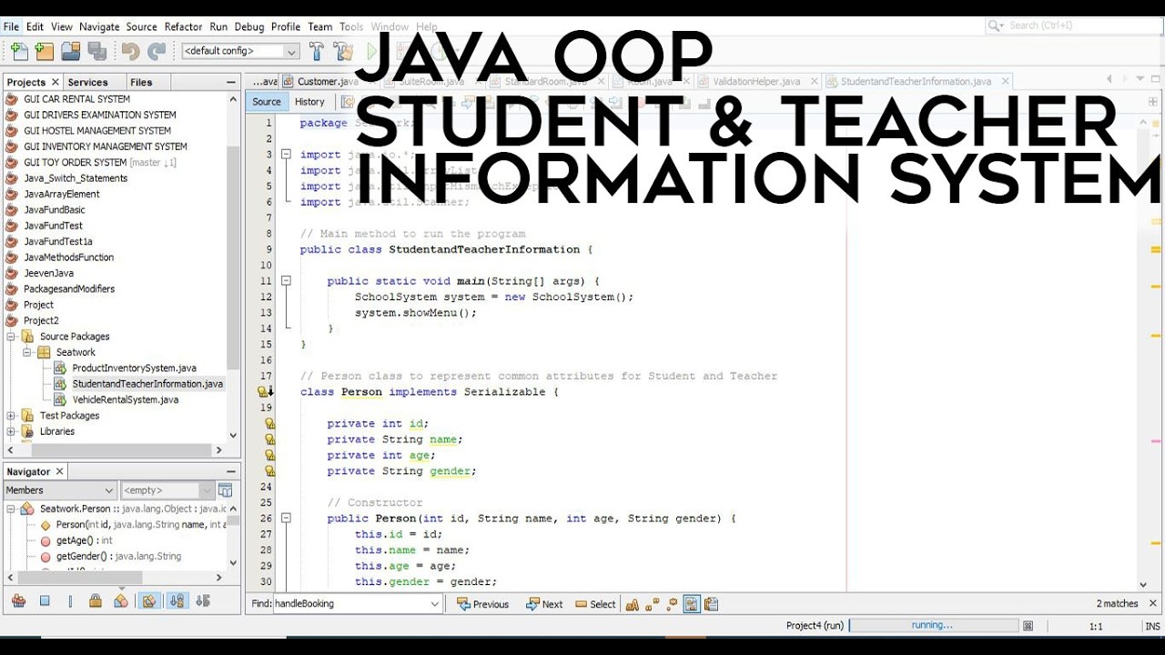This screenshot has width=1165, height=655.
Task: Click the New File toolbar icon
Action: pyautogui.click(x=18, y=52)
